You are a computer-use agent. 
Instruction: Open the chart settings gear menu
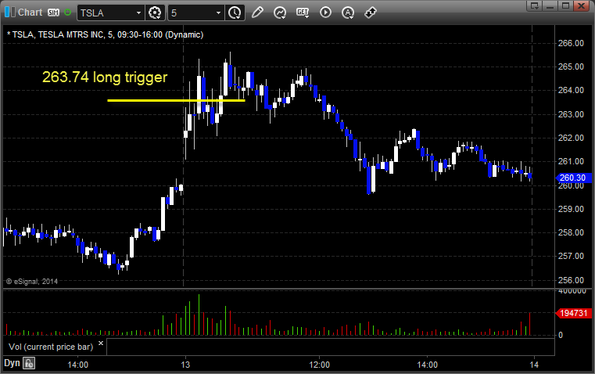click(155, 13)
